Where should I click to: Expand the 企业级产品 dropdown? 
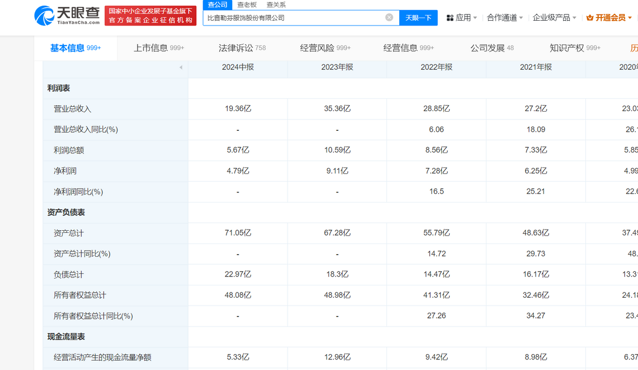[x=554, y=18]
